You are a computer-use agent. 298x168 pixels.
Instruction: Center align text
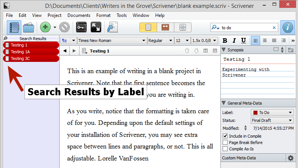click(265, 40)
